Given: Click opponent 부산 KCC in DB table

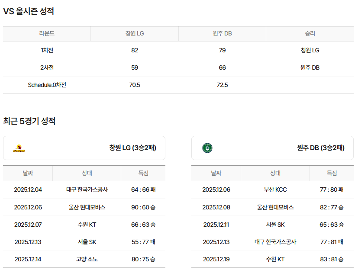Looking at the screenshot, I should click(275, 189).
